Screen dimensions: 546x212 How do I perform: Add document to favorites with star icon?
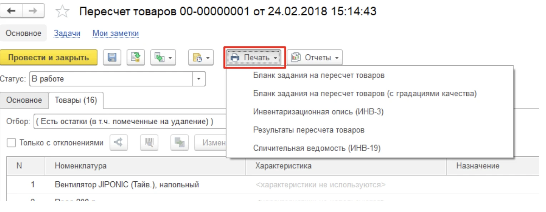[x=62, y=12]
